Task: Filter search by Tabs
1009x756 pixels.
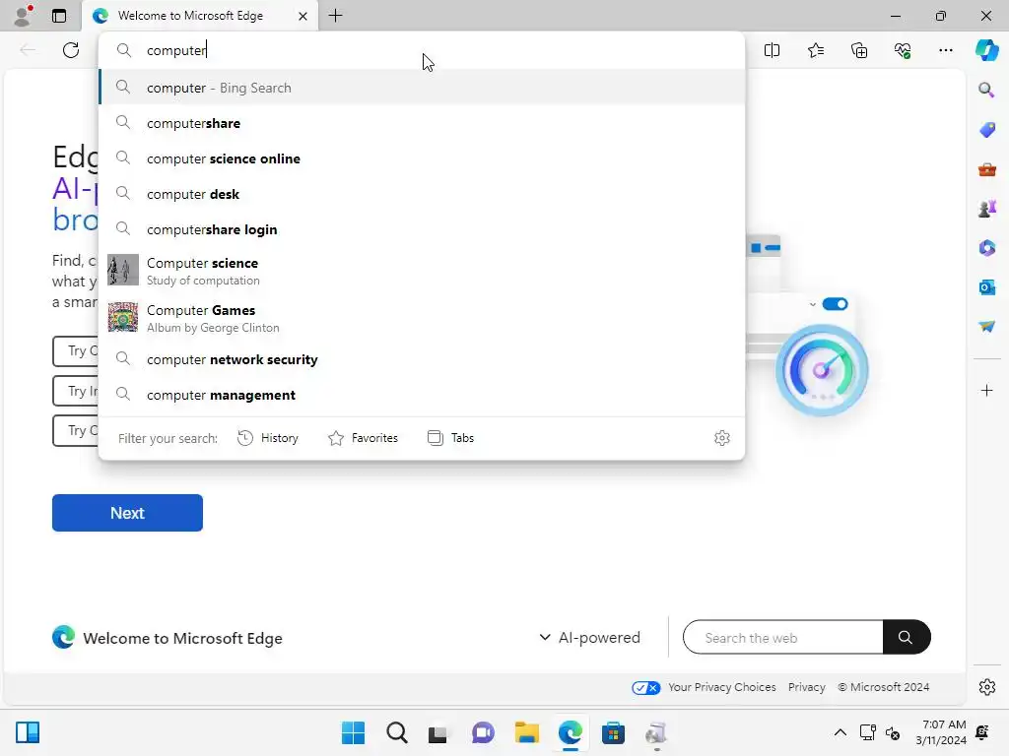Action: [450, 438]
